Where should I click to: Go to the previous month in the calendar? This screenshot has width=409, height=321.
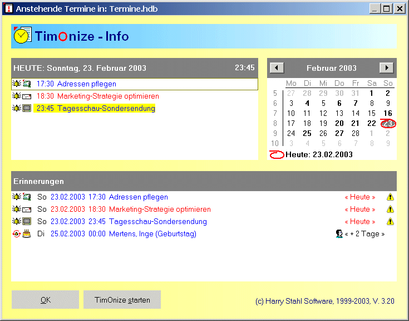(277, 68)
